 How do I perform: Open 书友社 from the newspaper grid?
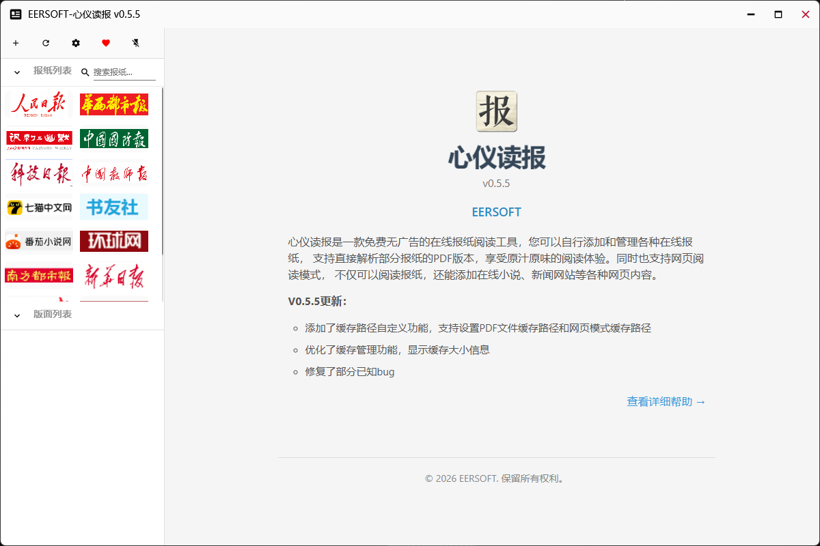[x=113, y=207]
